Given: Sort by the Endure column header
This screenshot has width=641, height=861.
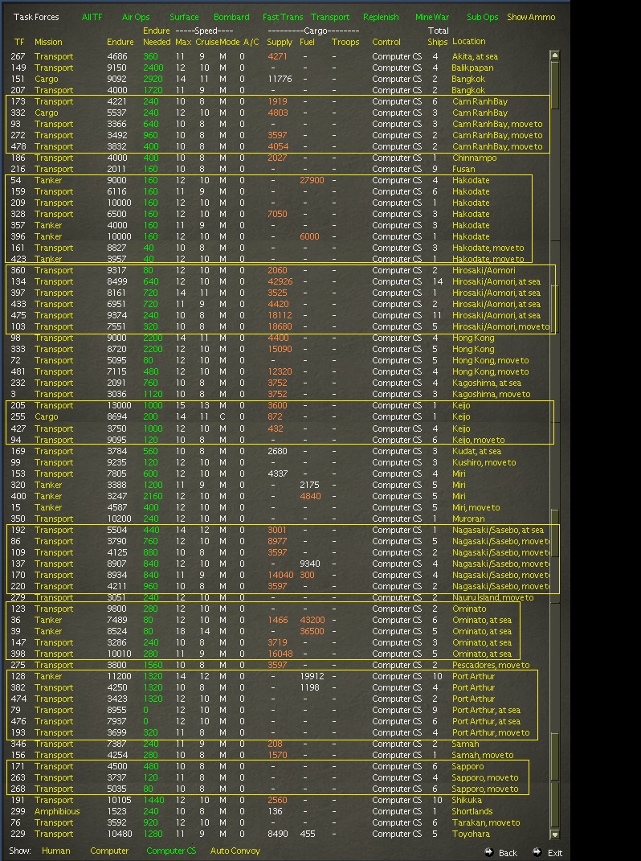Looking at the screenshot, I should point(120,42).
